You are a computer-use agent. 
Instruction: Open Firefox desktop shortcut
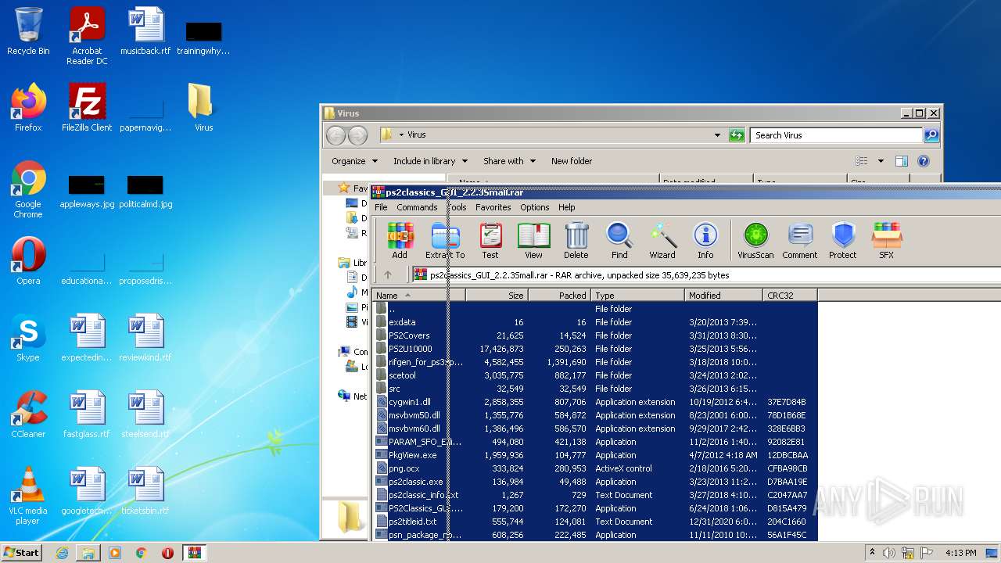pyautogui.click(x=28, y=108)
